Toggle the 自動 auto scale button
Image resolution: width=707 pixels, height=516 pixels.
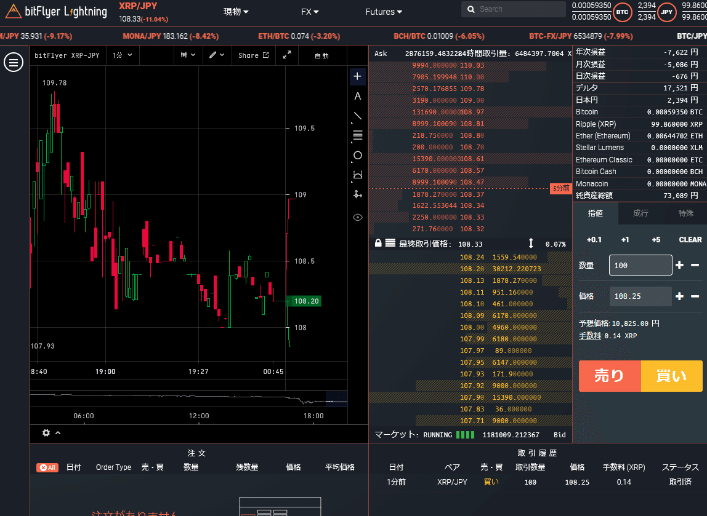[x=321, y=55]
